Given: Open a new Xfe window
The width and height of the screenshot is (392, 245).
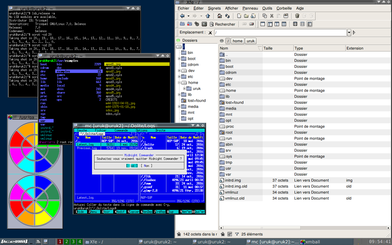Looking at the screenshot, I should click(182, 24).
